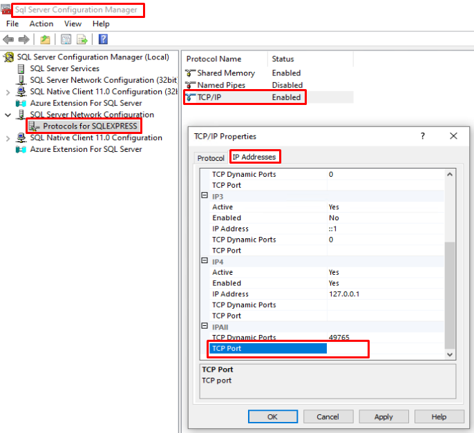Click the Properties toolbar icon
Image resolution: width=474 pixels, height=433 pixels.
(x=66, y=39)
